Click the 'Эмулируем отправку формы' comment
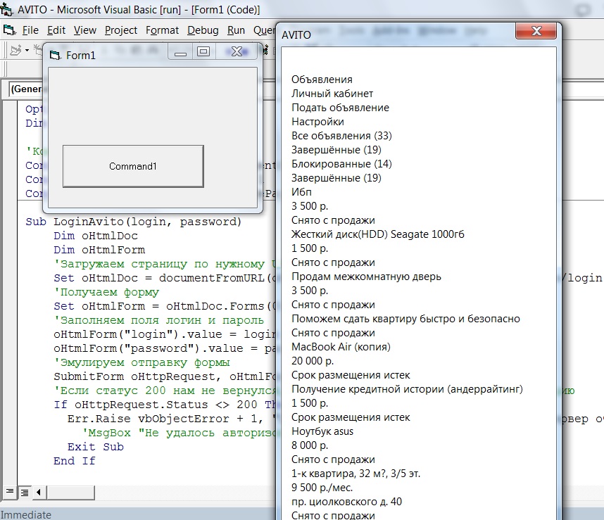The width and height of the screenshot is (604, 520). click(x=141, y=362)
